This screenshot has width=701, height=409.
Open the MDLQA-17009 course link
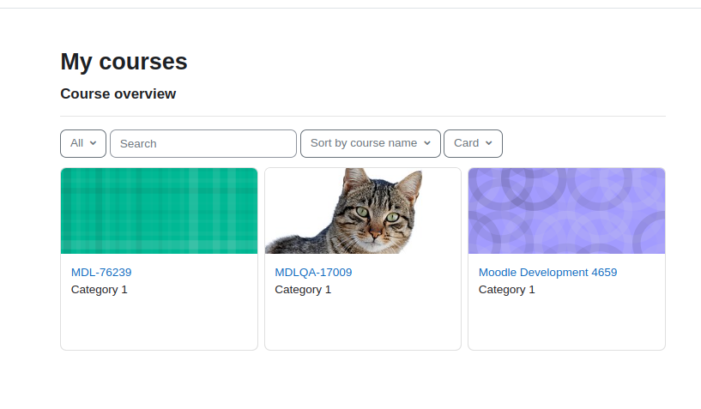tap(313, 272)
